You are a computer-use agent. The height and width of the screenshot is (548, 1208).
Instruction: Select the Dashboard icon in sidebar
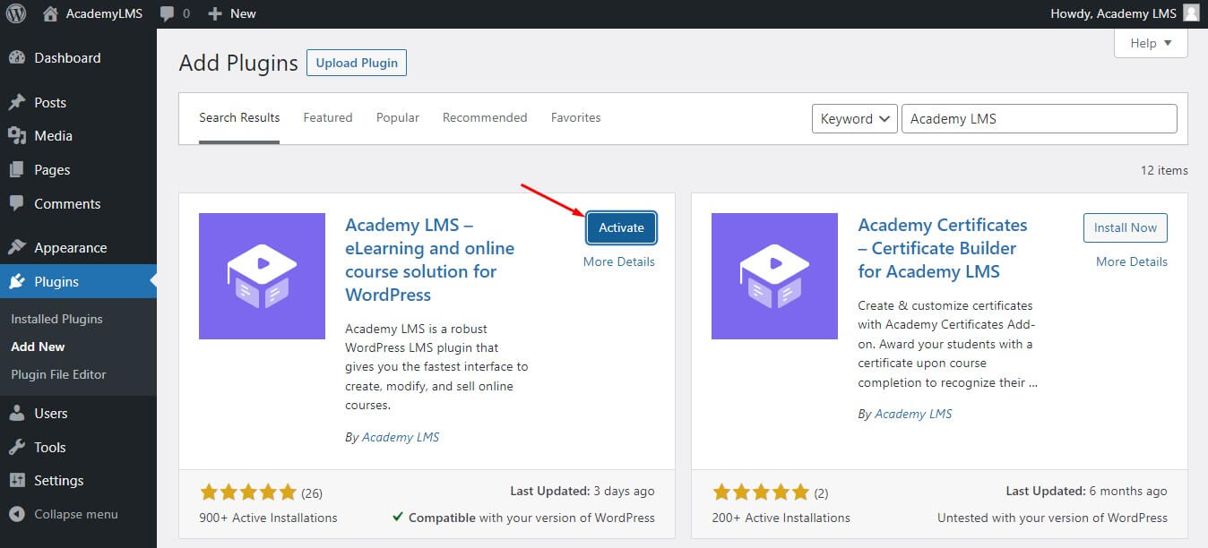20,57
